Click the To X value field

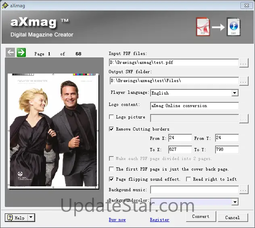click(x=180, y=150)
